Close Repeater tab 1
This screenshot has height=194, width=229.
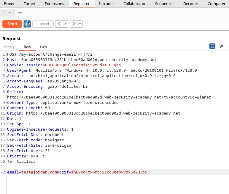(x=10, y=12)
